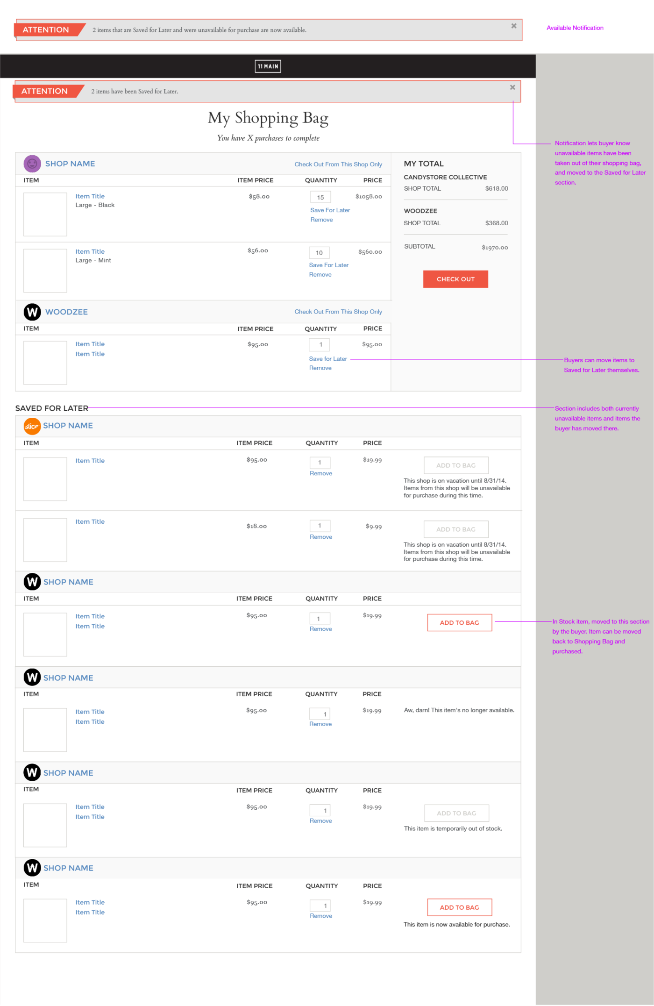Click the purple smiley shop avatar
654x1006 pixels.
click(x=32, y=164)
